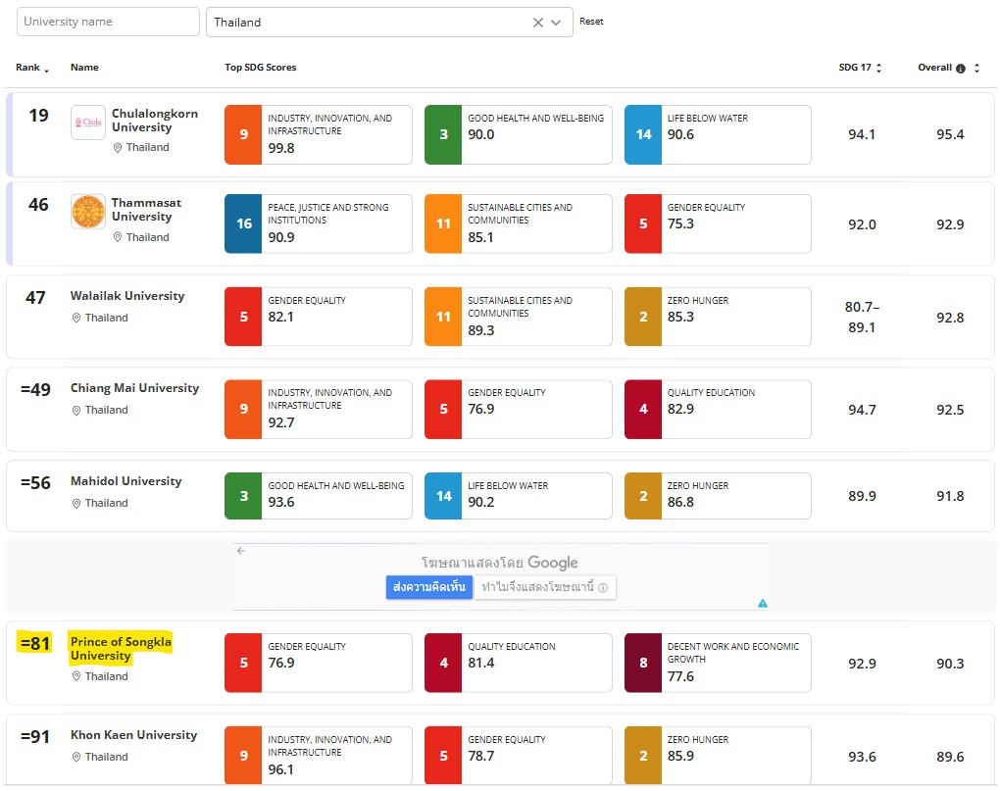Click Thammasat's SDG 16 blue badge
The image size is (1000, 791).
(x=243, y=223)
